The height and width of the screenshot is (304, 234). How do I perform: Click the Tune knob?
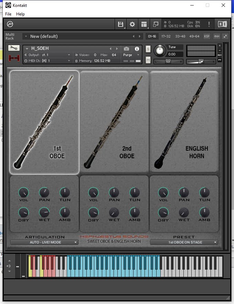click(160, 51)
